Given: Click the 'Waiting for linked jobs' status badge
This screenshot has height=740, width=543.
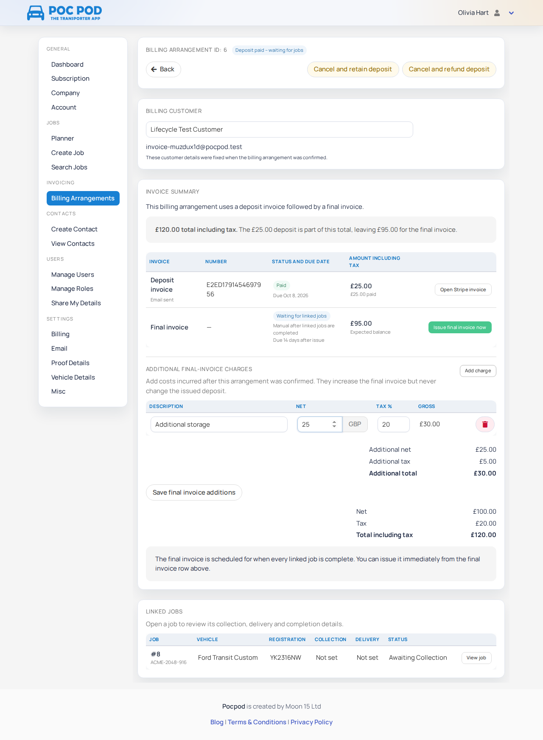Looking at the screenshot, I should click(x=302, y=316).
